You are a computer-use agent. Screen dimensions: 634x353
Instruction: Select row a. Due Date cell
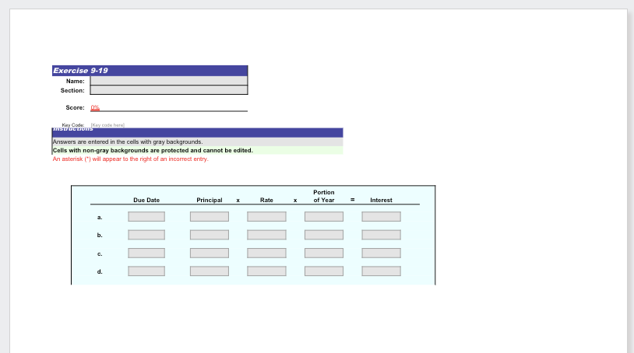pyautogui.click(x=146, y=217)
